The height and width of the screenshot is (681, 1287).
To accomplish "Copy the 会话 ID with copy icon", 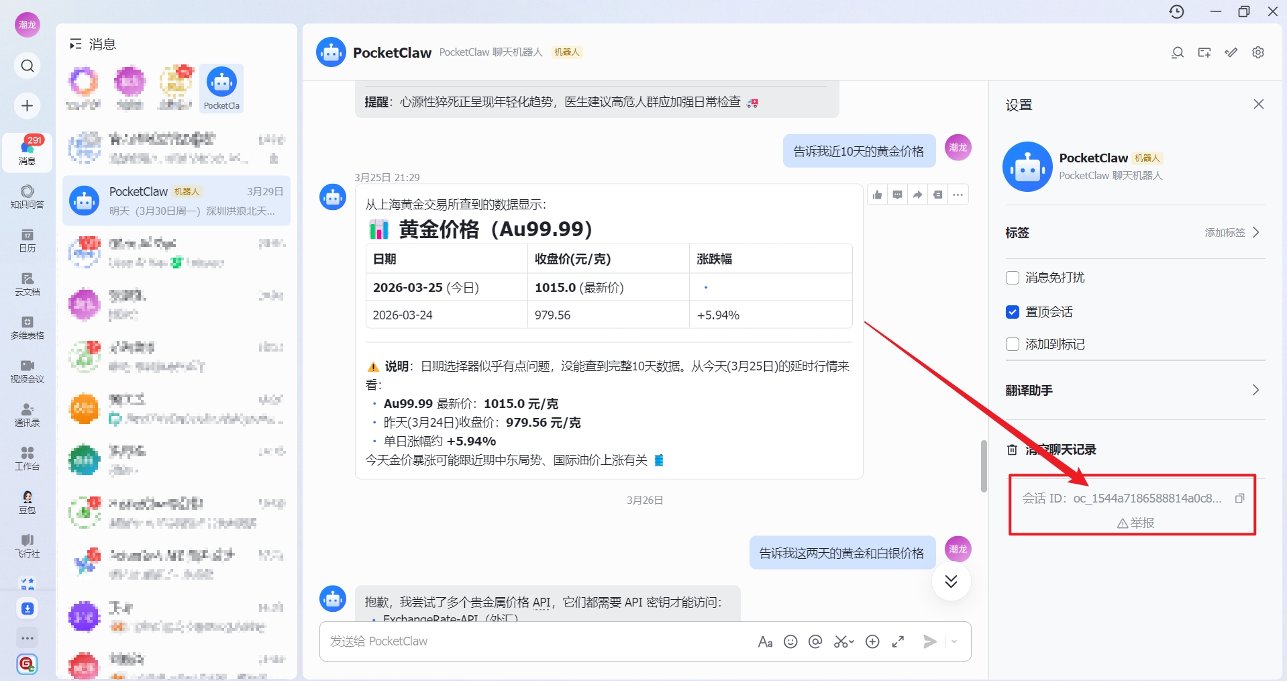I will pyautogui.click(x=1240, y=499).
